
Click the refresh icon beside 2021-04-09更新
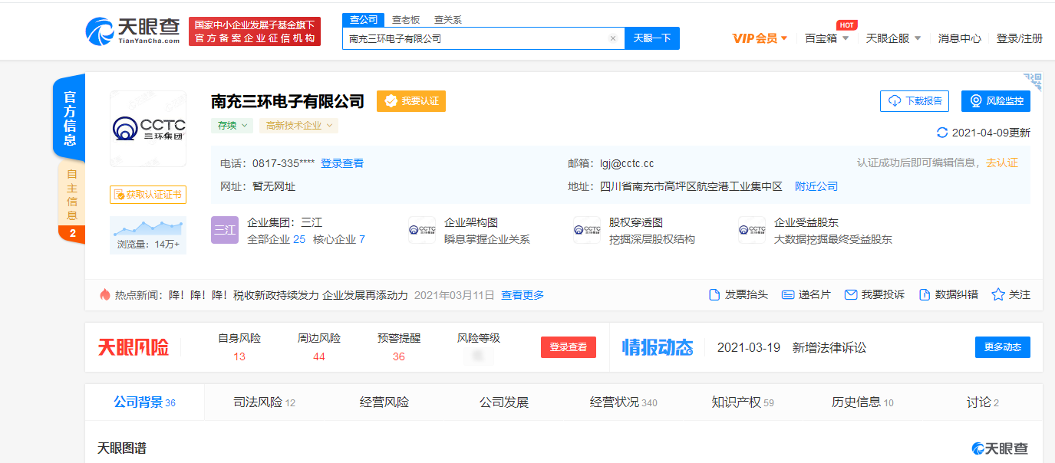(x=942, y=133)
